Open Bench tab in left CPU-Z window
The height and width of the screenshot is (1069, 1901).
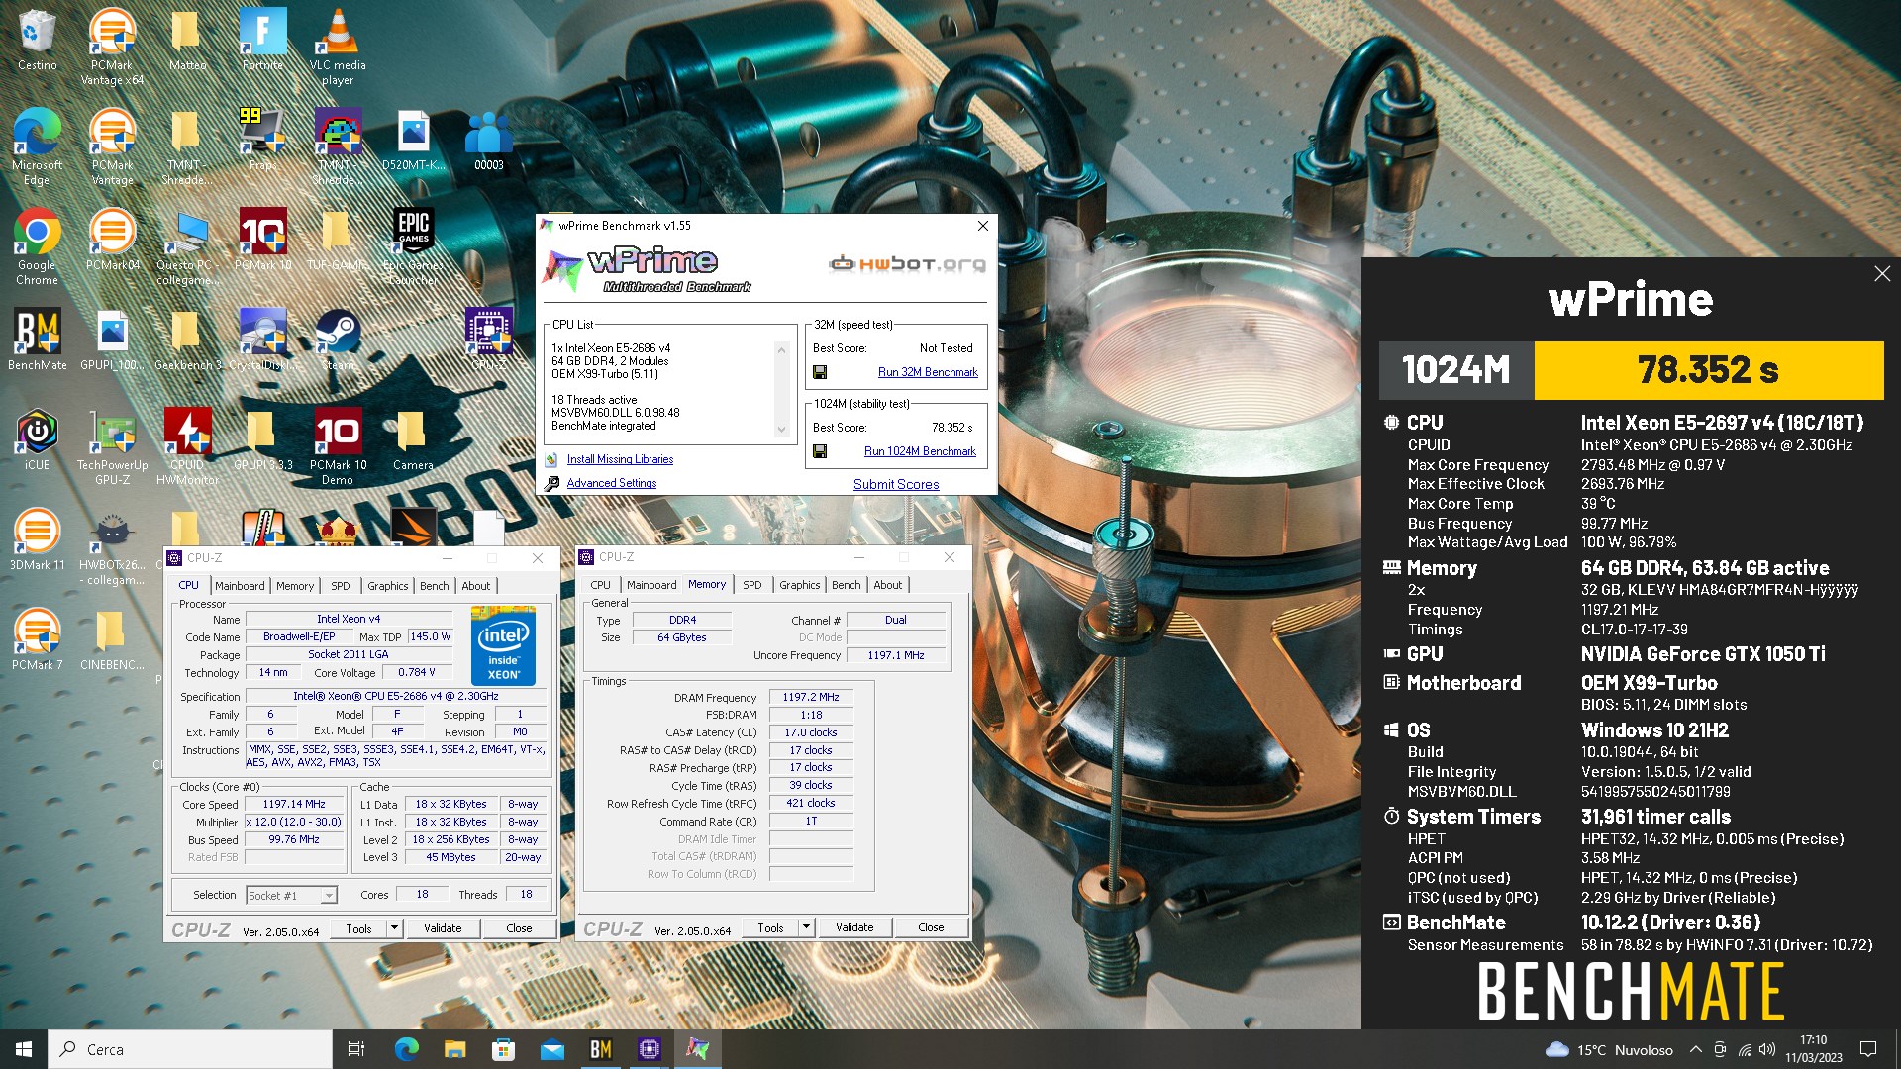[434, 586]
